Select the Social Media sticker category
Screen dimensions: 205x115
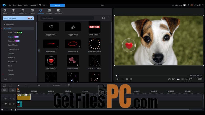[x=13, y=45]
